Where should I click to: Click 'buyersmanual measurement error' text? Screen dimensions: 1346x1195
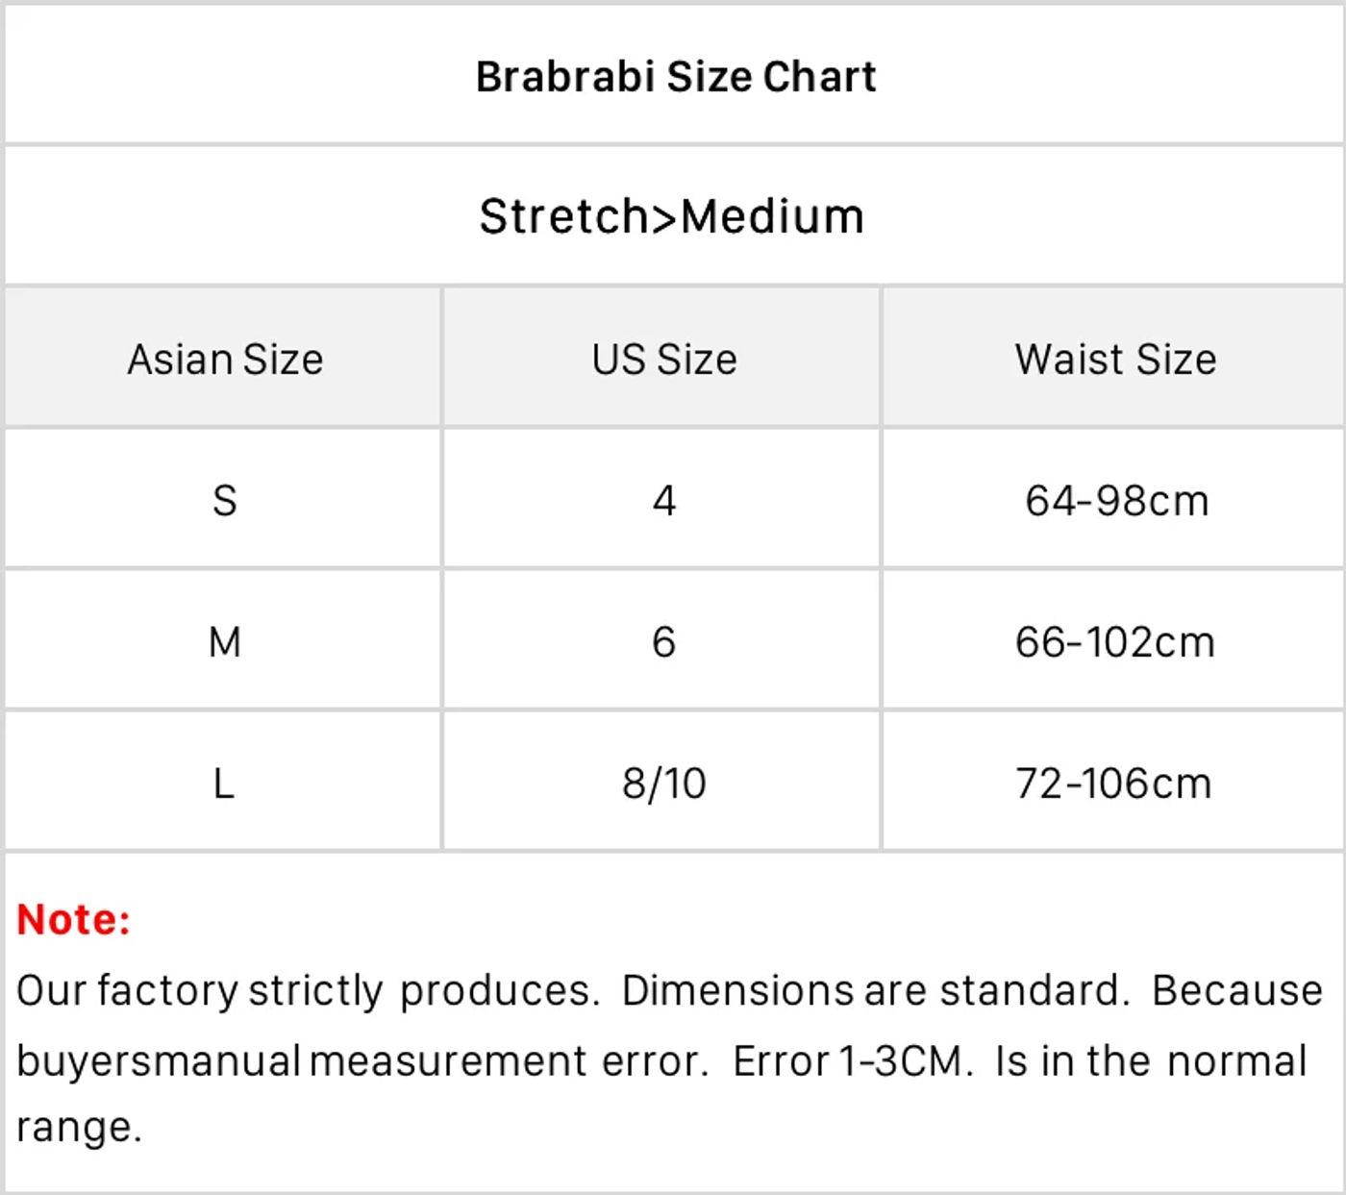(362, 1061)
